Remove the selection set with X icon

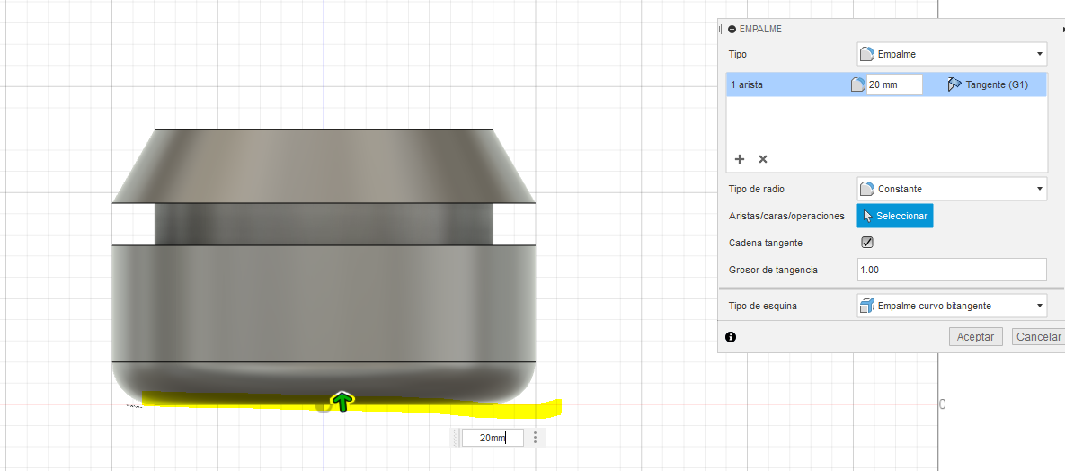763,159
